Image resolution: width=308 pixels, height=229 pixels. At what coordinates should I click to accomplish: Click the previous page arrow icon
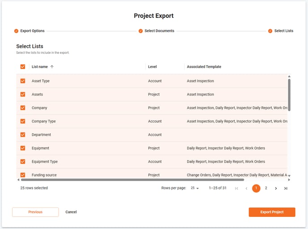[x=246, y=188]
